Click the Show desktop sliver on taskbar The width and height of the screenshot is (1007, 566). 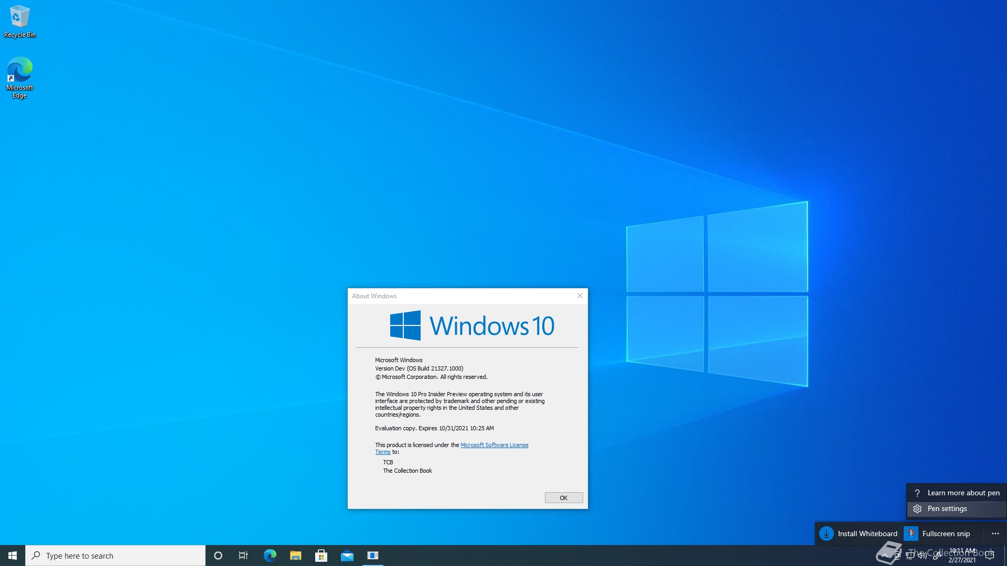coord(1005,556)
